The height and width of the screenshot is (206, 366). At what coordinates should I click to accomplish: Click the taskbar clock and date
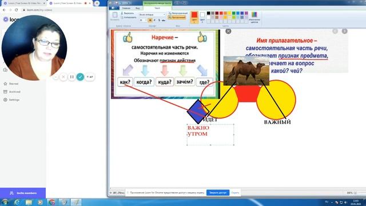click(x=356, y=202)
